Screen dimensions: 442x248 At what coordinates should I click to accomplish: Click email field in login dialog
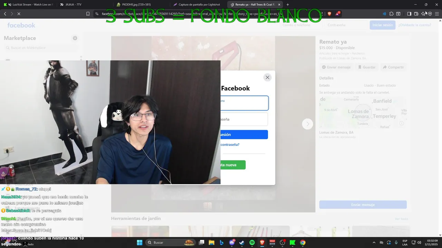244,103
